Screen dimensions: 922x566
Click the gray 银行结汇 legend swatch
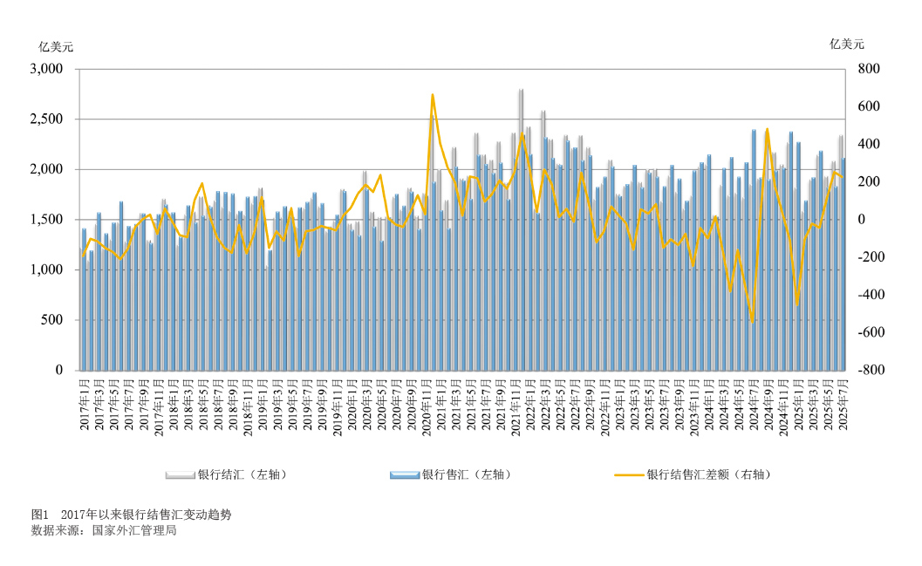181,475
